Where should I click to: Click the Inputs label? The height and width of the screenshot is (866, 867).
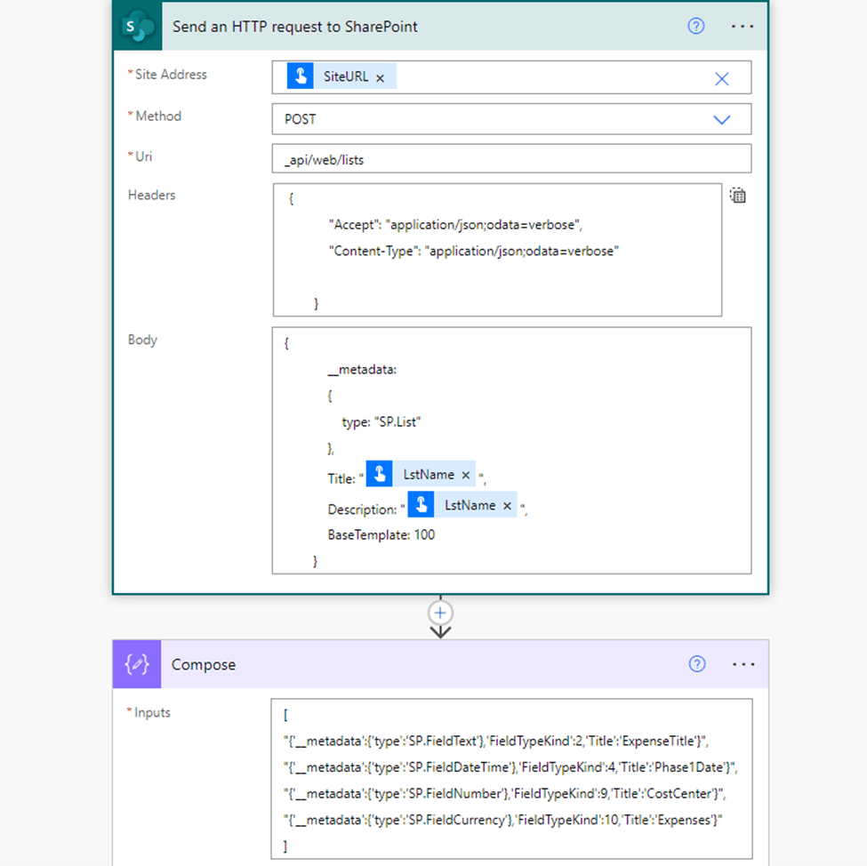click(x=152, y=712)
